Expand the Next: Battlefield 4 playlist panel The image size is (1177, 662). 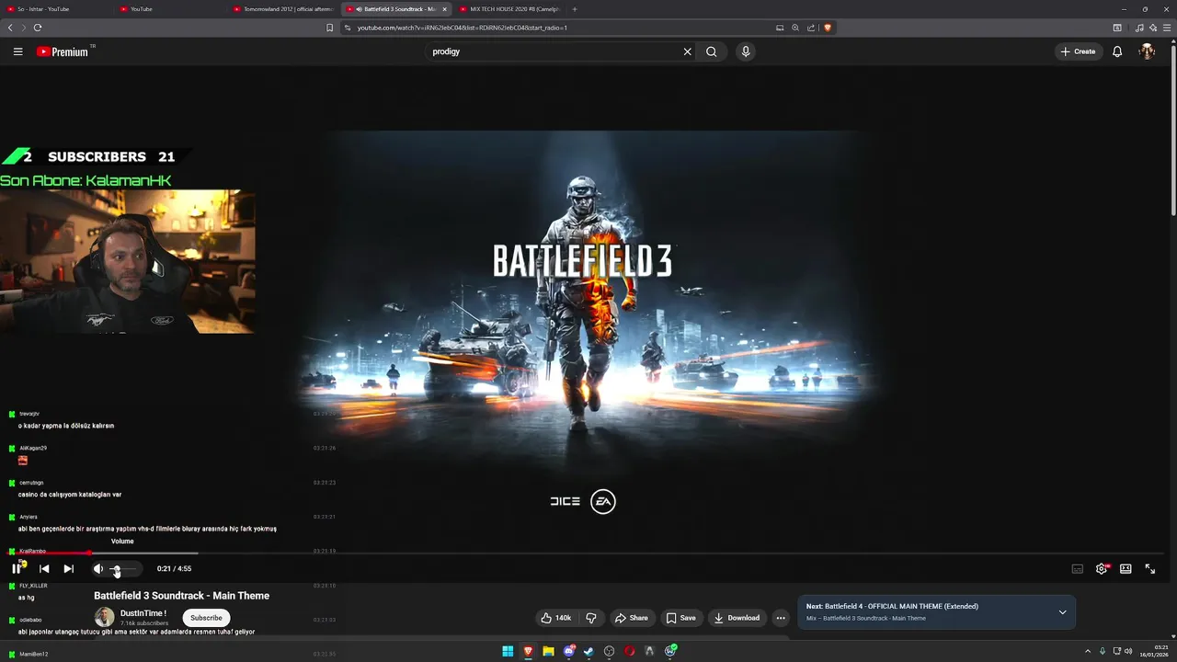click(x=1062, y=612)
